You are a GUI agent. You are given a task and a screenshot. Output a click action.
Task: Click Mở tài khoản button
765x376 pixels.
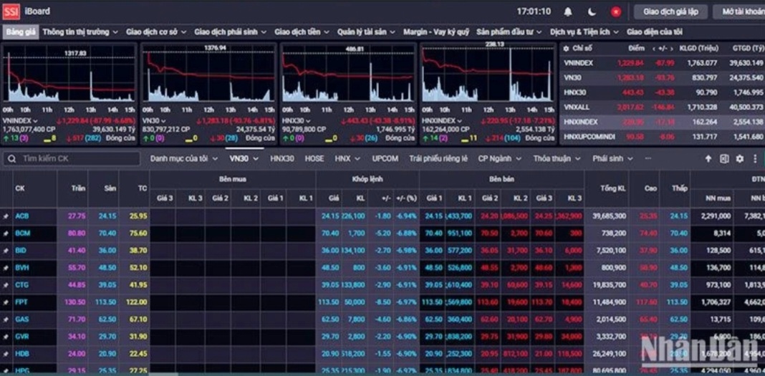[x=739, y=11]
